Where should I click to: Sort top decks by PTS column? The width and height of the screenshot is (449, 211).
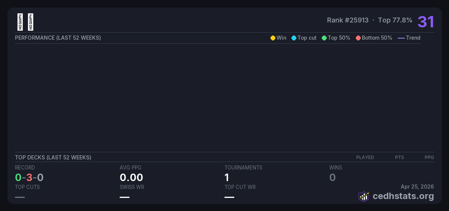[x=399, y=158]
